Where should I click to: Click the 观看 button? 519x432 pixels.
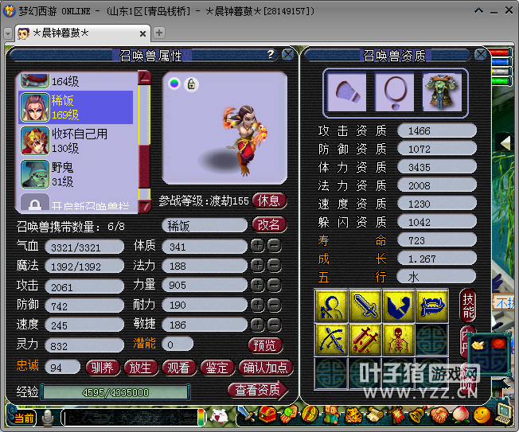(179, 368)
